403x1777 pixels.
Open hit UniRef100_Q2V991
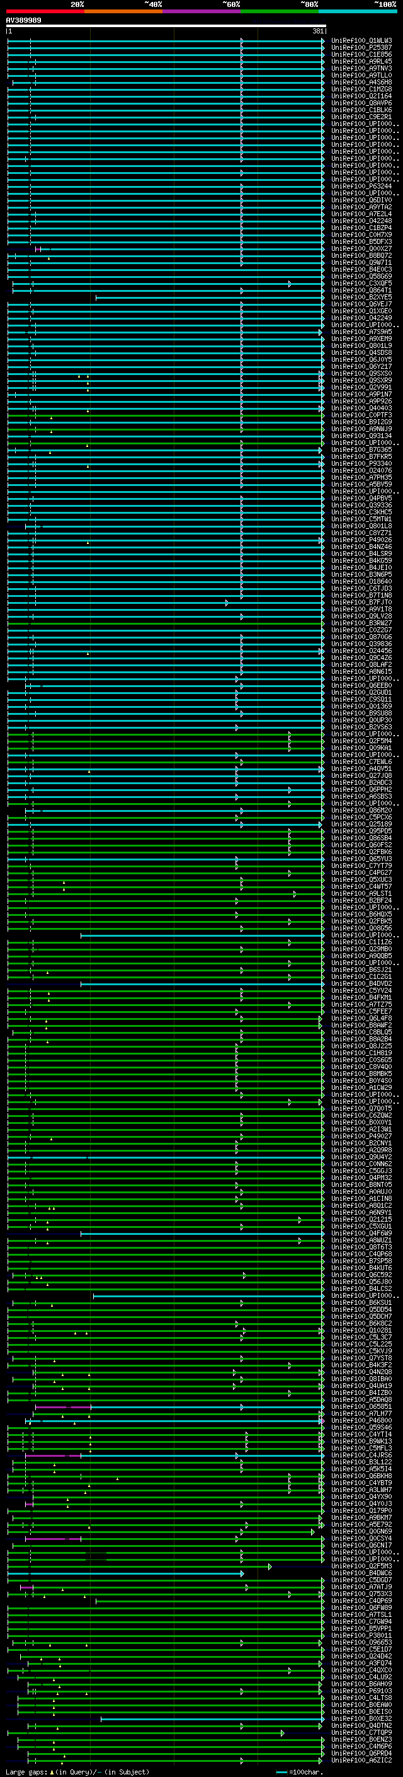pos(361,387)
